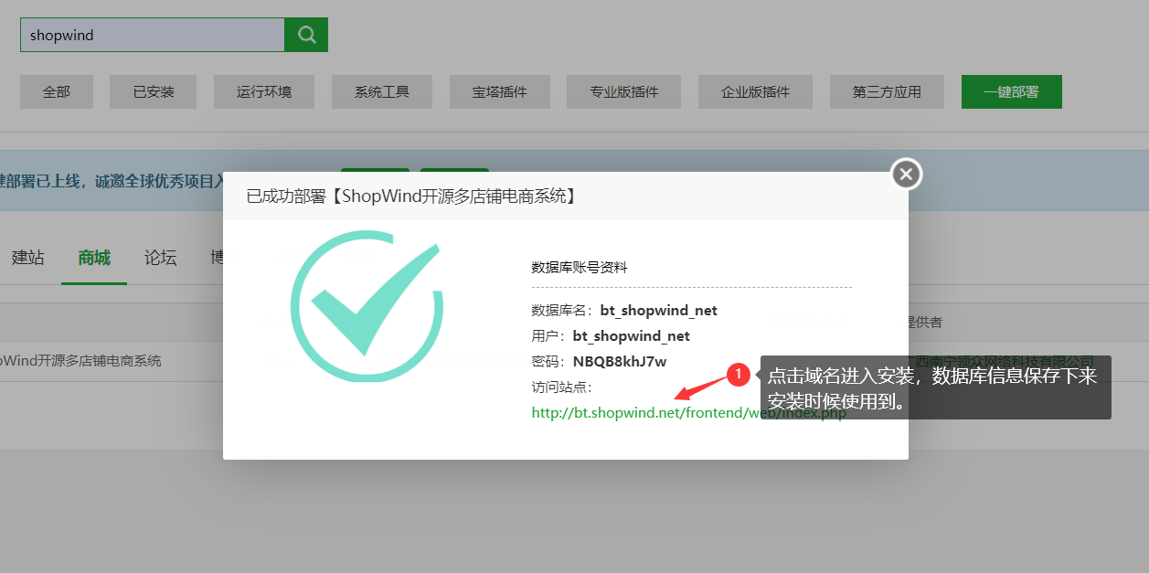This screenshot has width=1149, height=573.
Task: Switch to the 建站 tab
Action: coord(27,258)
